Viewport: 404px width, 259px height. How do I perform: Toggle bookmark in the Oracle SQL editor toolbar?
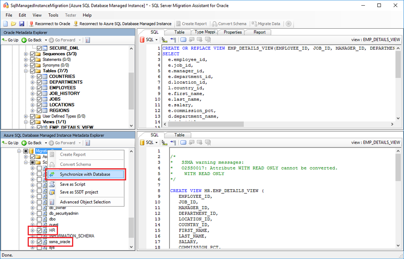pos(183,40)
